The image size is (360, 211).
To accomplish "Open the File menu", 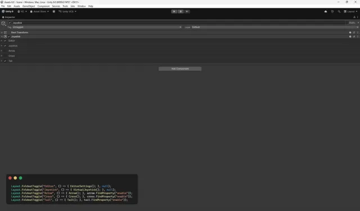I will click(x=3, y=6).
